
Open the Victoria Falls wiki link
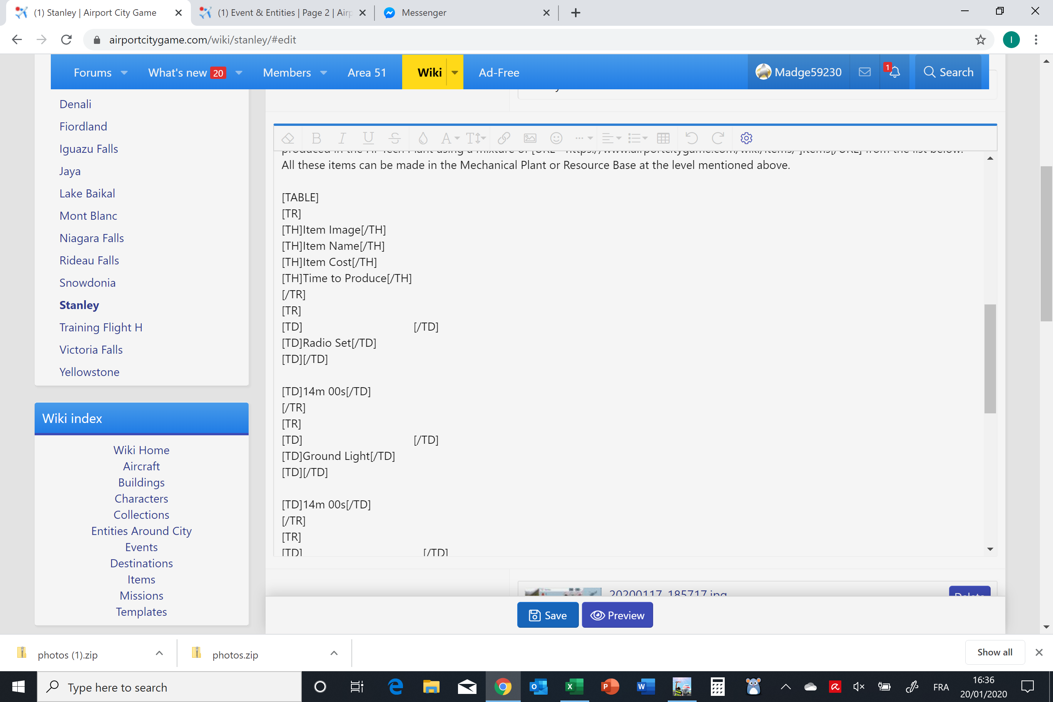tap(91, 350)
